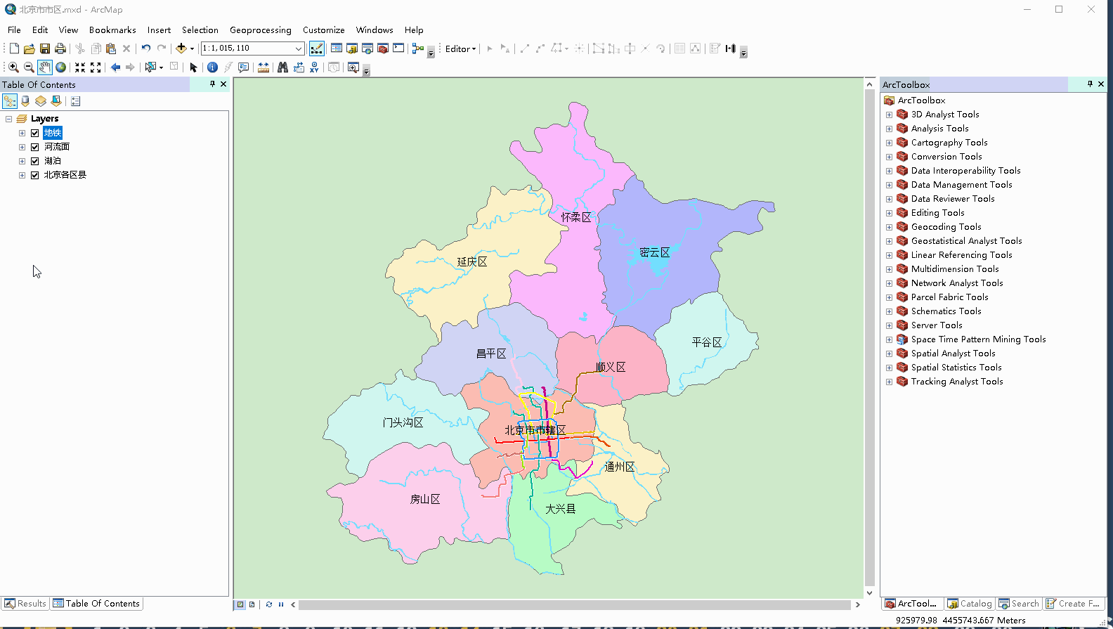Image resolution: width=1113 pixels, height=629 pixels.
Task: Select Network Analyst Tools entry
Action: tap(956, 283)
